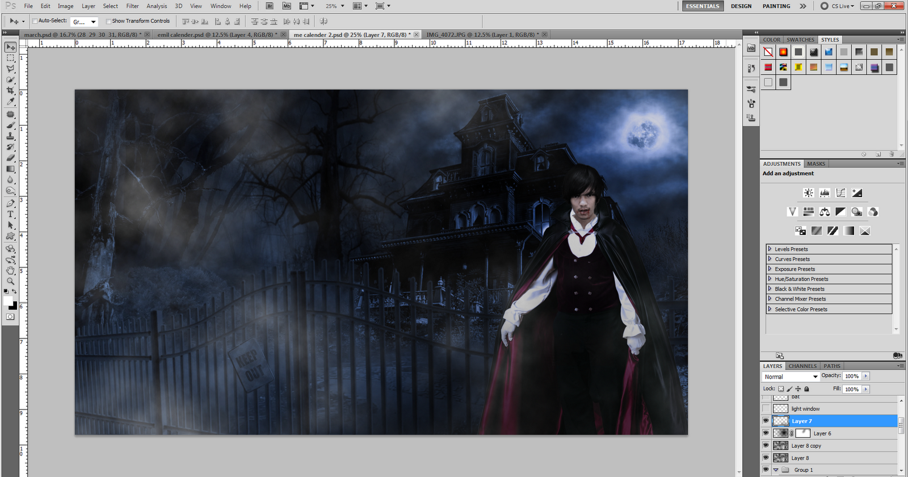Open the Image menu
The height and width of the screenshot is (477, 908).
[65, 6]
